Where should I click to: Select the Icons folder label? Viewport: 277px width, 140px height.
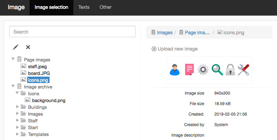point(34,94)
